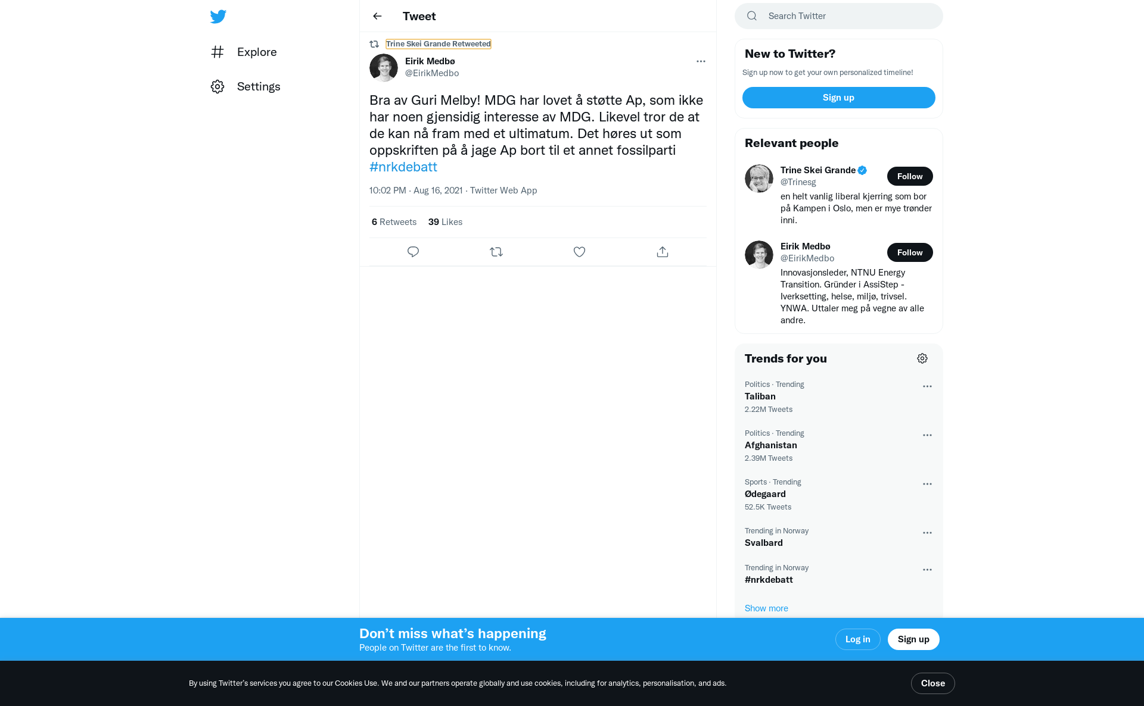This screenshot has height=706, width=1144.
Task: Click the #nrkdebatt hashtag in the tweet
Action: pos(403,167)
